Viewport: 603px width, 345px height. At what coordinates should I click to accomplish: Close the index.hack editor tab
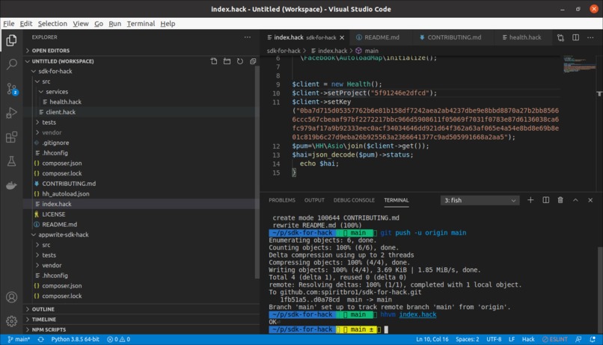pyautogui.click(x=342, y=37)
